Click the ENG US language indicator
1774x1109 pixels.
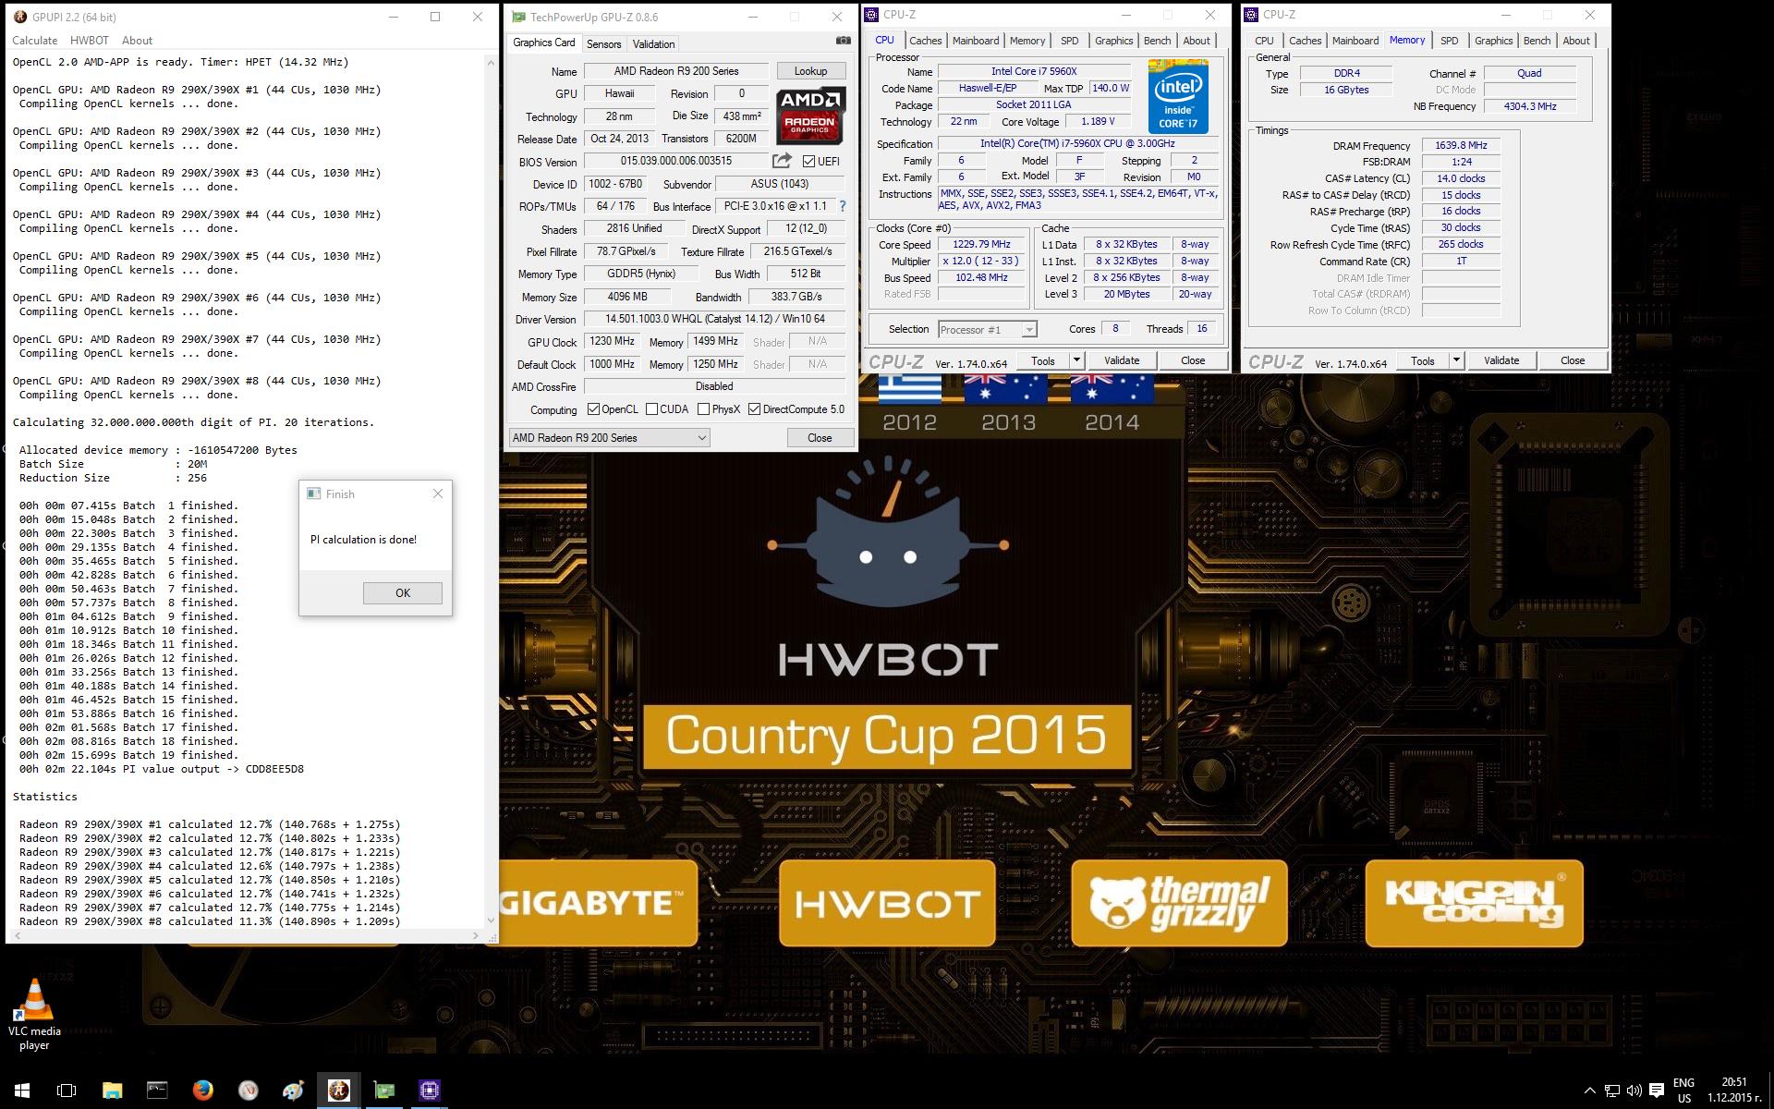pos(1684,1091)
